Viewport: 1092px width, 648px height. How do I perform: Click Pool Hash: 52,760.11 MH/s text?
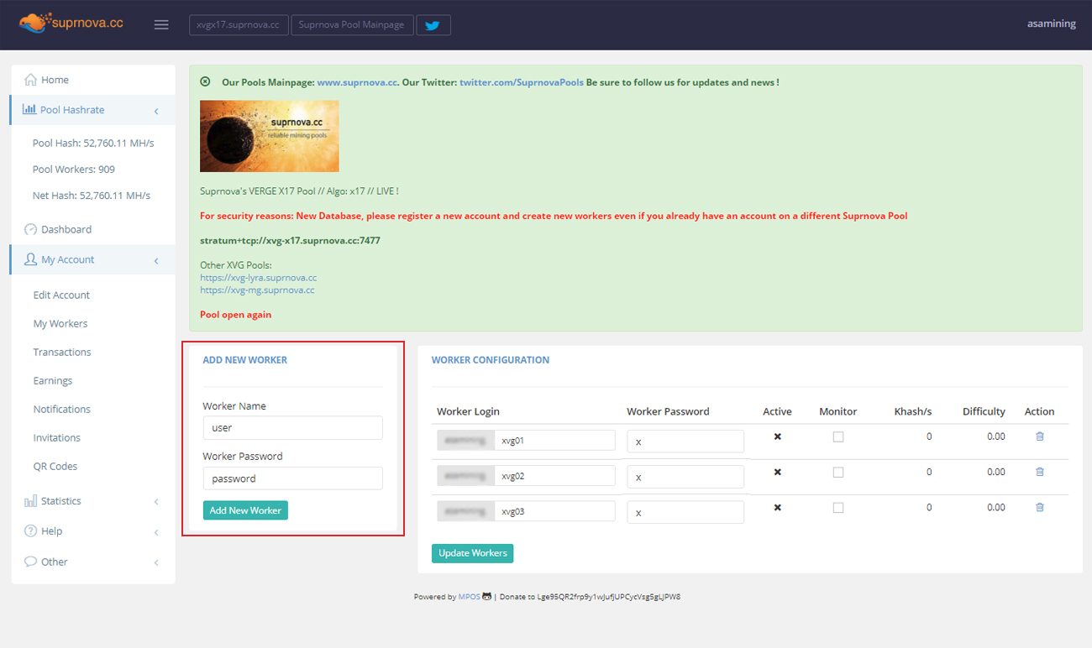[x=93, y=143]
